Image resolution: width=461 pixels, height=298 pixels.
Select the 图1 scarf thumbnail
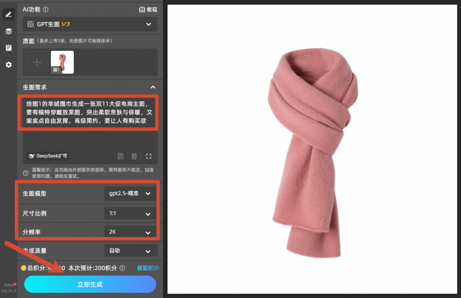pyautogui.click(x=62, y=62)
